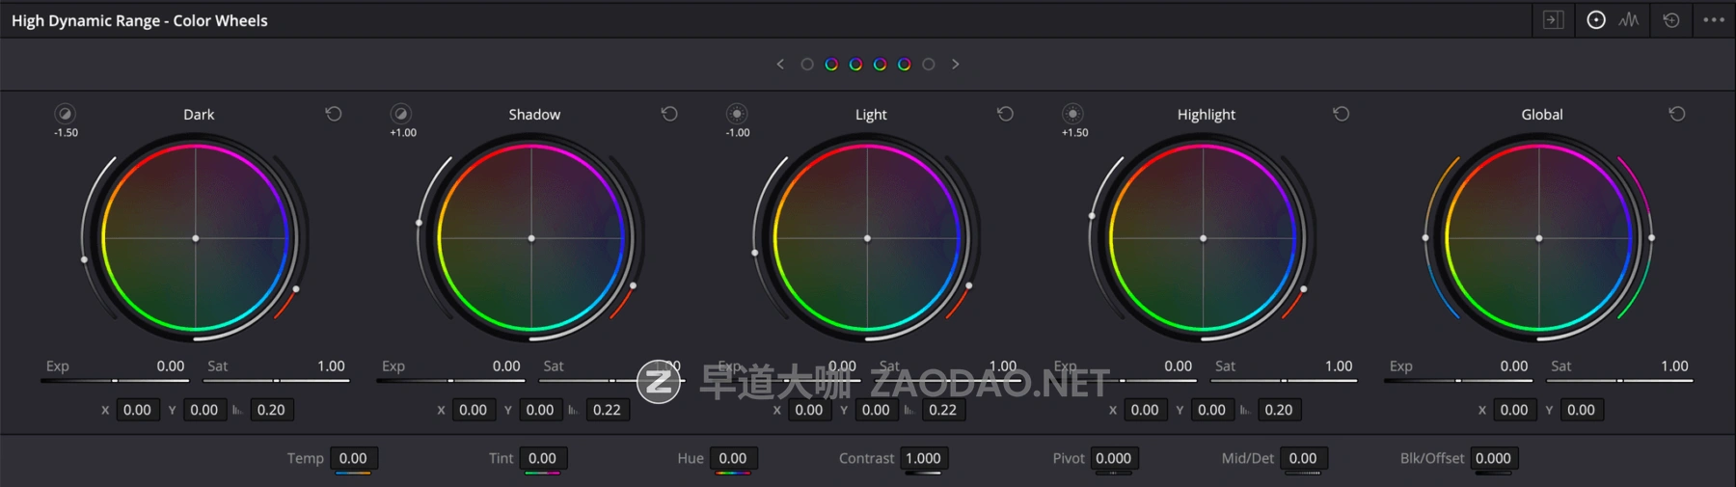Switch to zones graph view mode
Image resolution: width=1736 pixels, height=487 pixels.
coord(1629,20)
